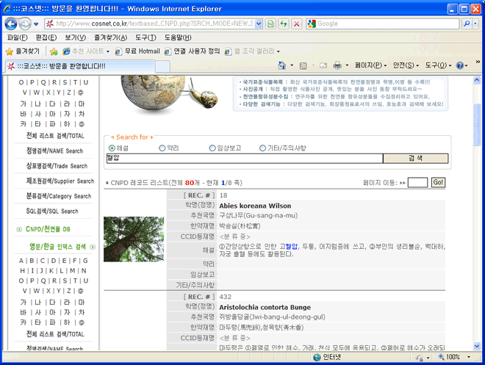This screenshot has height=365, width=485.
Task: Open 전체 리스트 검색/TOTAL link near the top
Action: tap(55, 136)
